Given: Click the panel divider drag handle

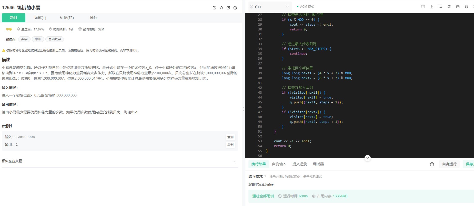Looking at the screenshot, I should point(244,109).
